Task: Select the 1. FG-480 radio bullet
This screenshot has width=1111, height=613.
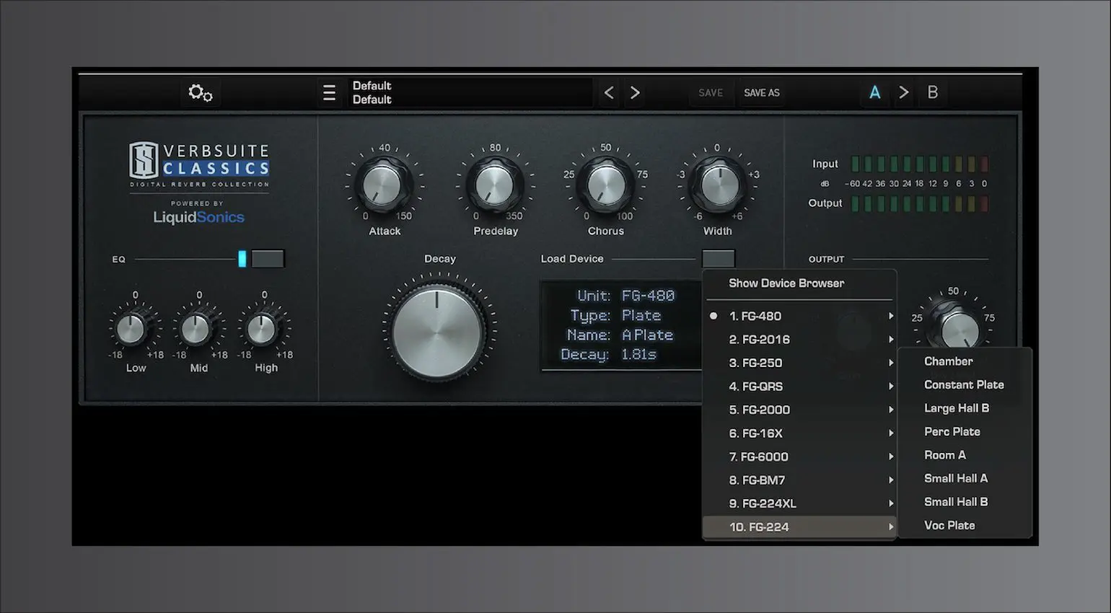Action: [713, 315]
